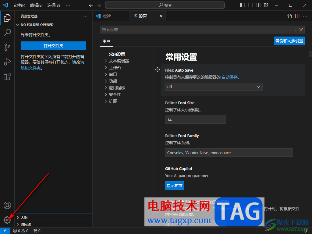Open the 文件(F) menu
The height and width of the screenshot is (234, 312).
tap(19, 5)
